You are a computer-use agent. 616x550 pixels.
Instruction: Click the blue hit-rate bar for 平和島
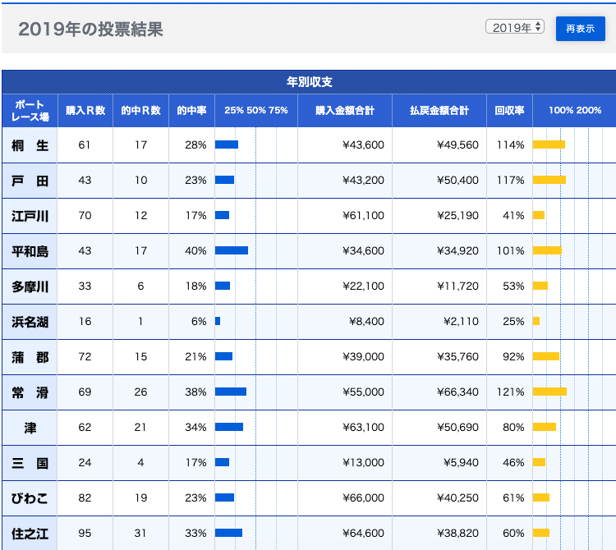(x=232, y=250)
